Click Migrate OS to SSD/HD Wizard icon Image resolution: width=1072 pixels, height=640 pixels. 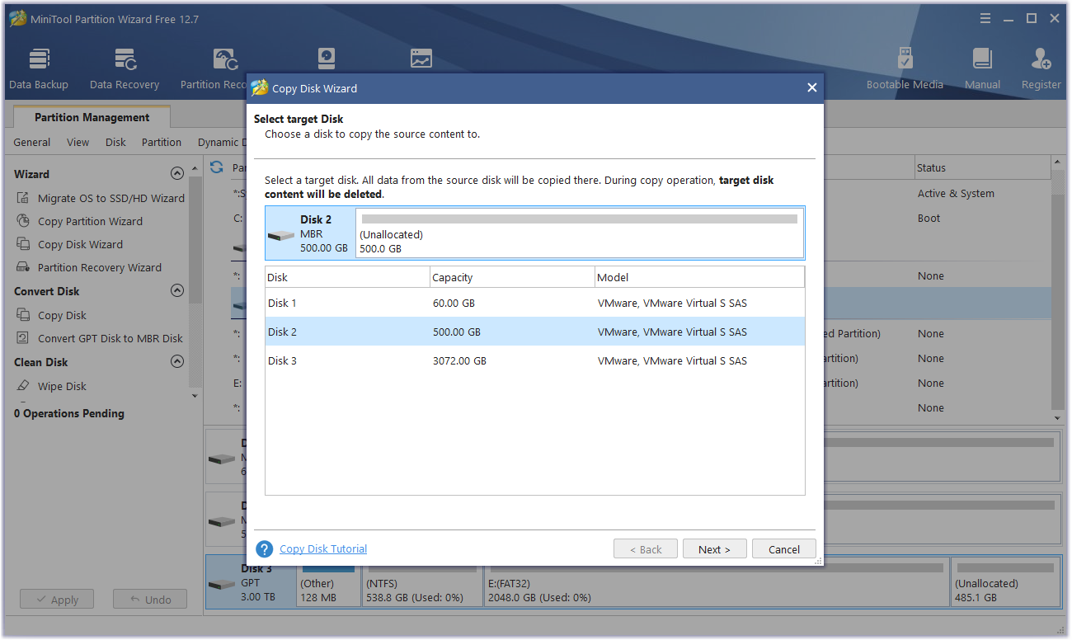click(x=23, y=198)
